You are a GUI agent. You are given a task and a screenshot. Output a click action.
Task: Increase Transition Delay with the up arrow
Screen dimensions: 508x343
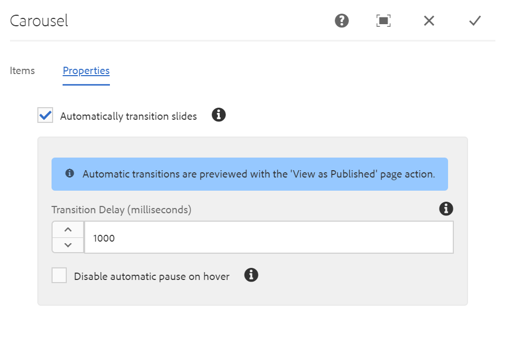(x=68, y=230)
